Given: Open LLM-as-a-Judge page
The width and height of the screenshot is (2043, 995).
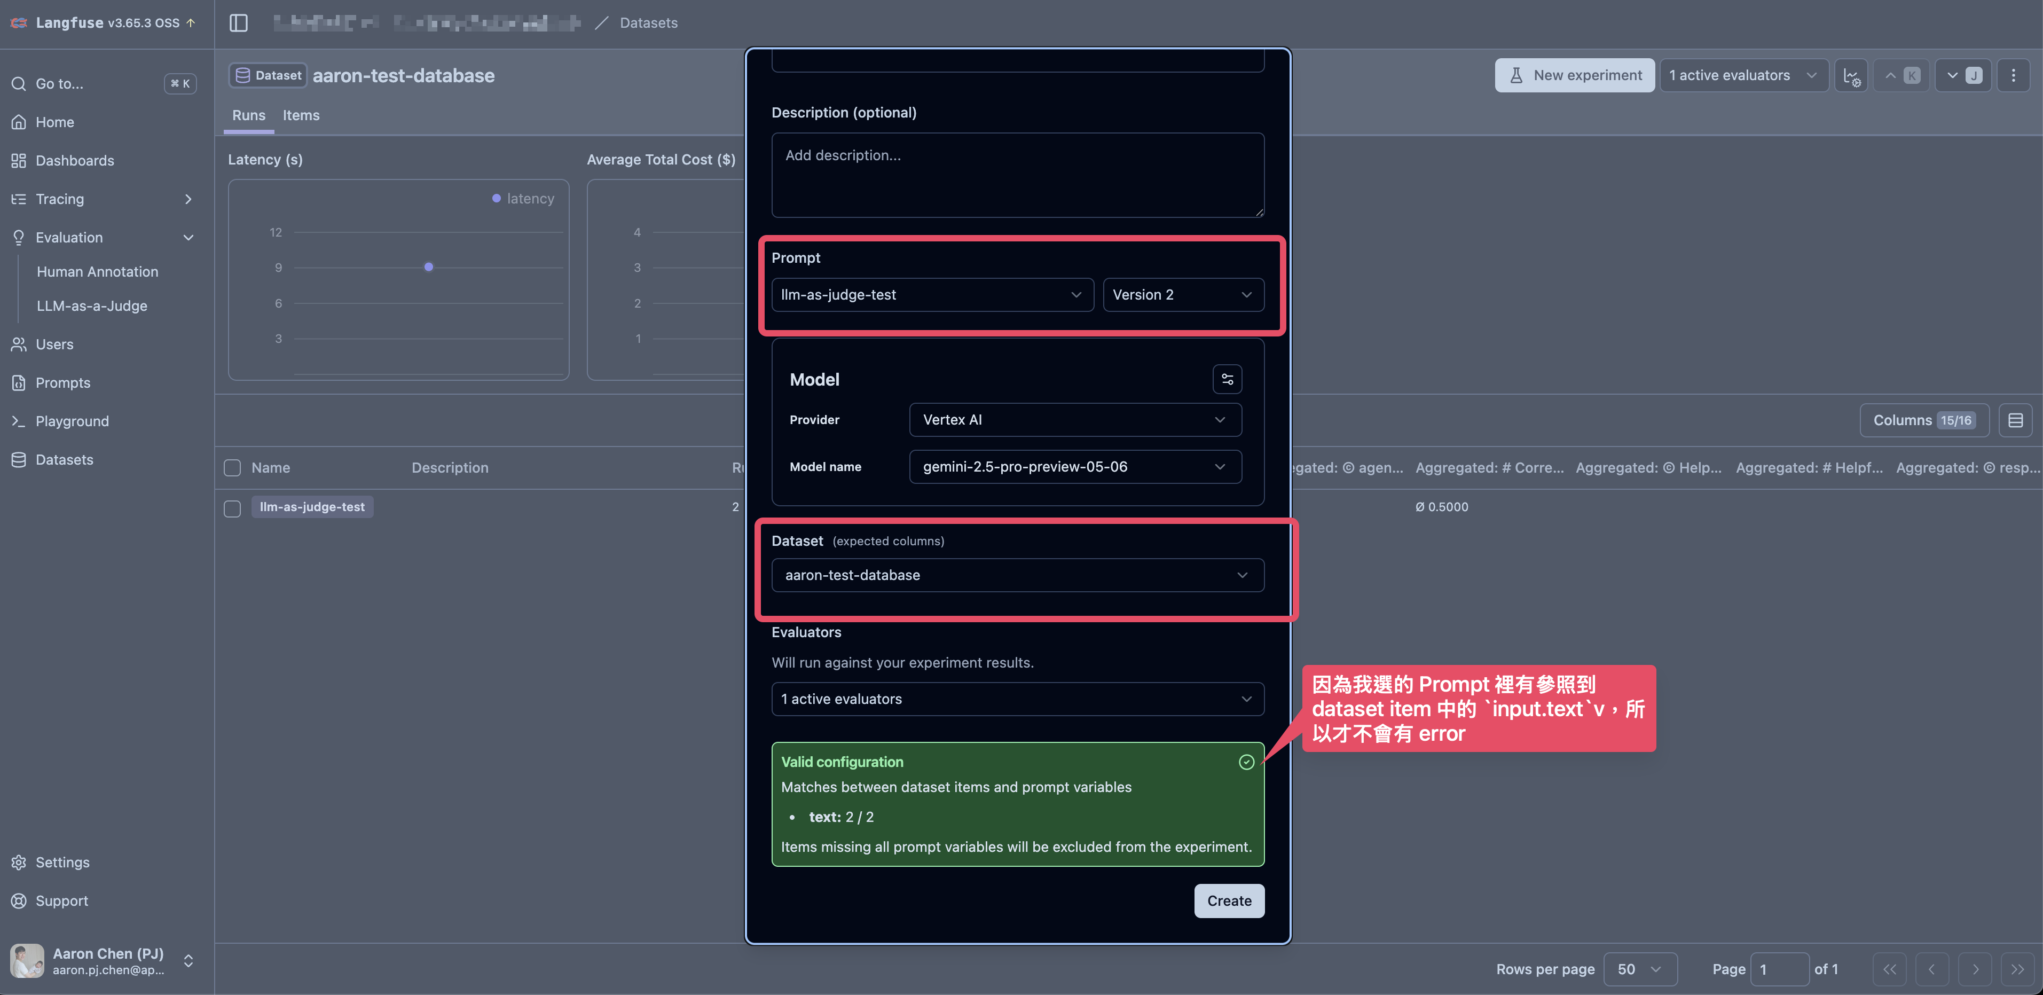Looking at the screenshot, I should [x=91, y=306].
